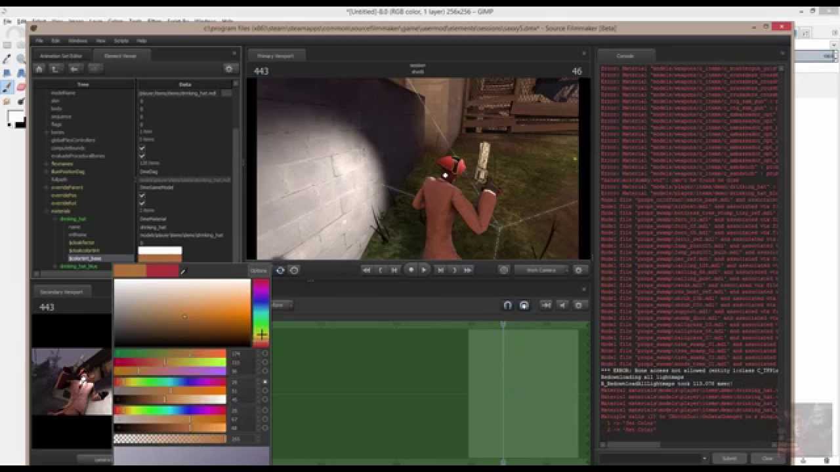Click the saturation-value color field
This screenshot has width=840, height=472.
182,313
